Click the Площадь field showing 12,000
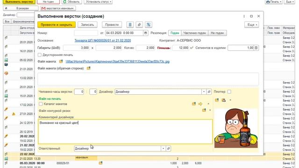299x168 pixels. [x=181, y=48]
